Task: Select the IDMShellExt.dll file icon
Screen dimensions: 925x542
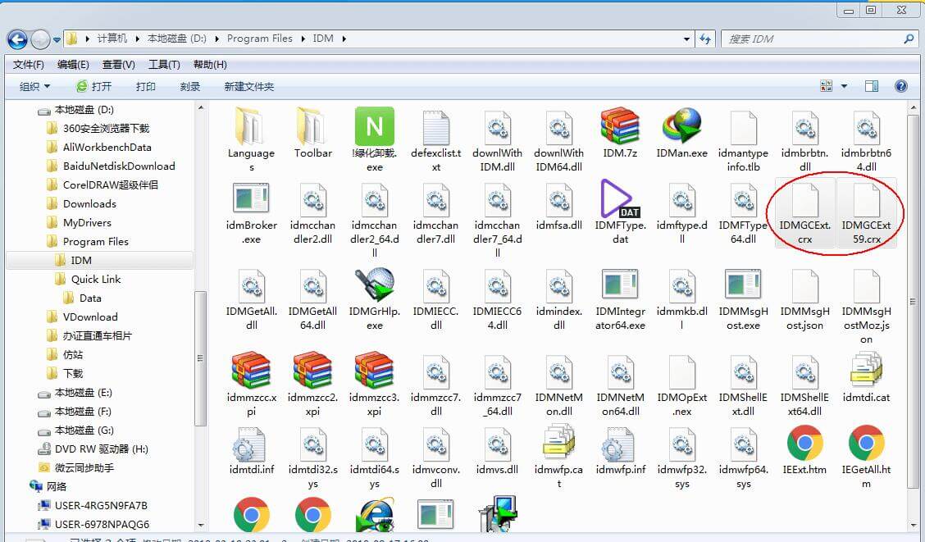Action: tap(743, 371)
